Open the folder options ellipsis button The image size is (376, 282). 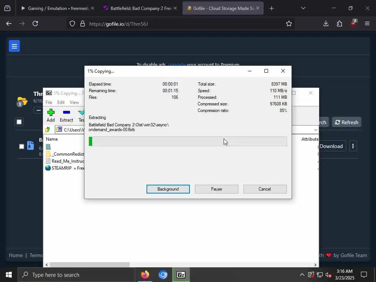click(x=39, y=110)
